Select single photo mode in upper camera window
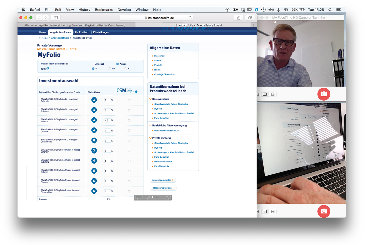The image size is (365, 245). coord(265,94)
